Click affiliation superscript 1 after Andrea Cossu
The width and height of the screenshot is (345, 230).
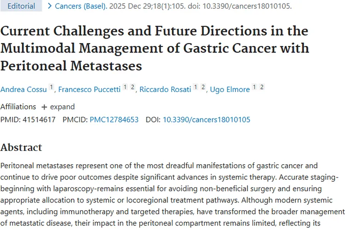tap(52, 87)
